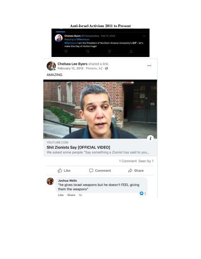
Task: Click the Share arrow button on post
Action: pyautogui.click(x=136, y=171)
